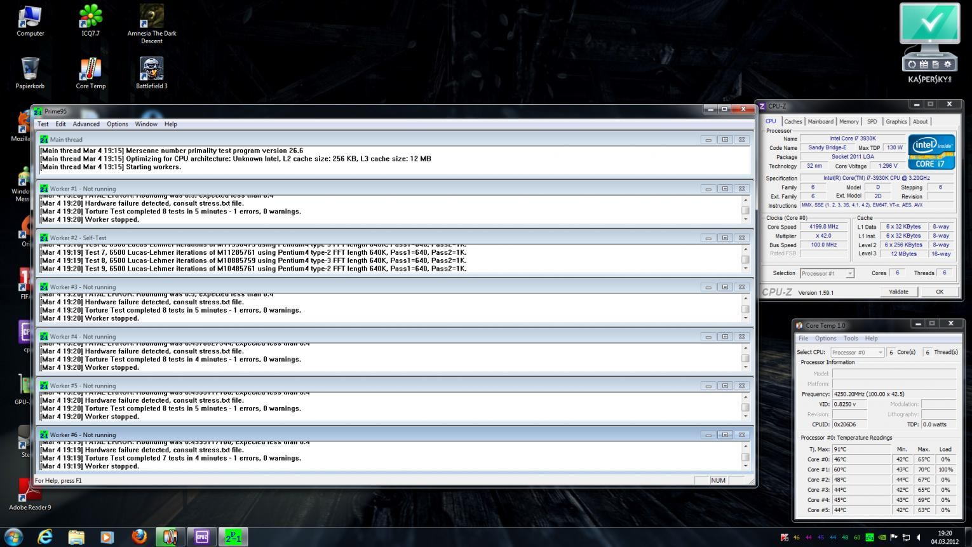972x547 pixels.
Task: Click Show desktop strip at taskbar end
Action: click(967, 537)
